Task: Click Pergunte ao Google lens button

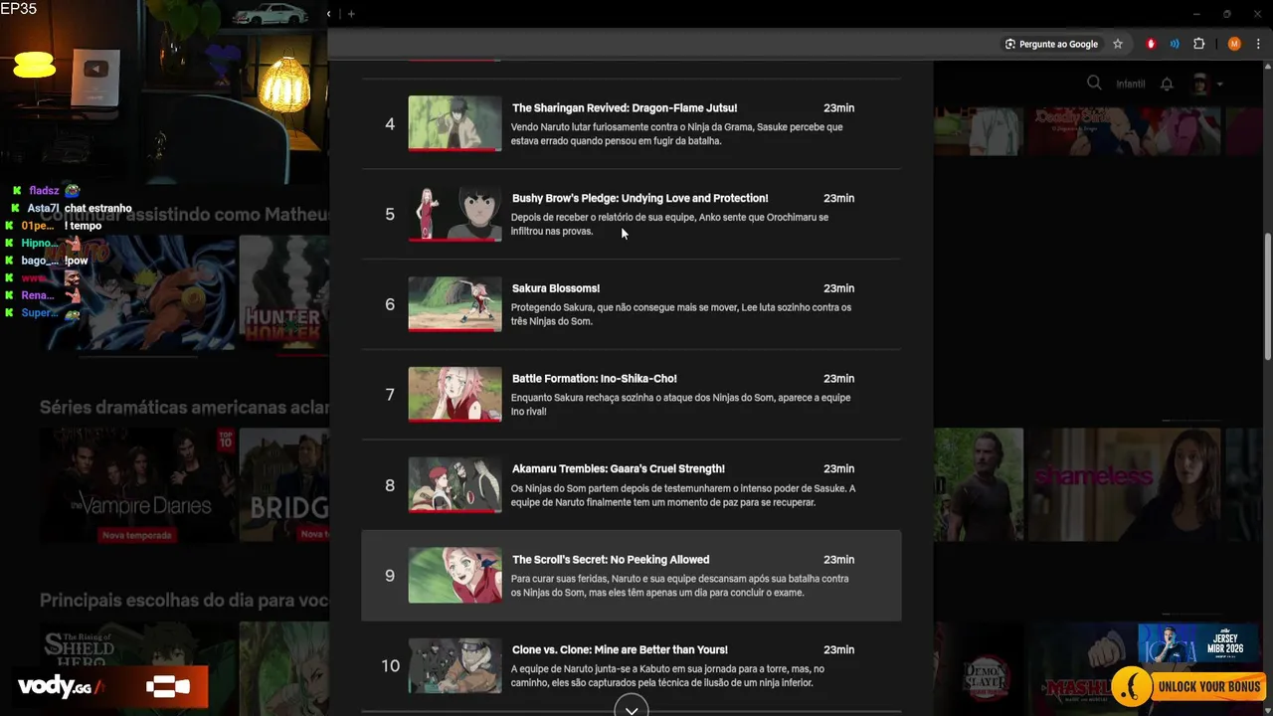Action: 1051,44
